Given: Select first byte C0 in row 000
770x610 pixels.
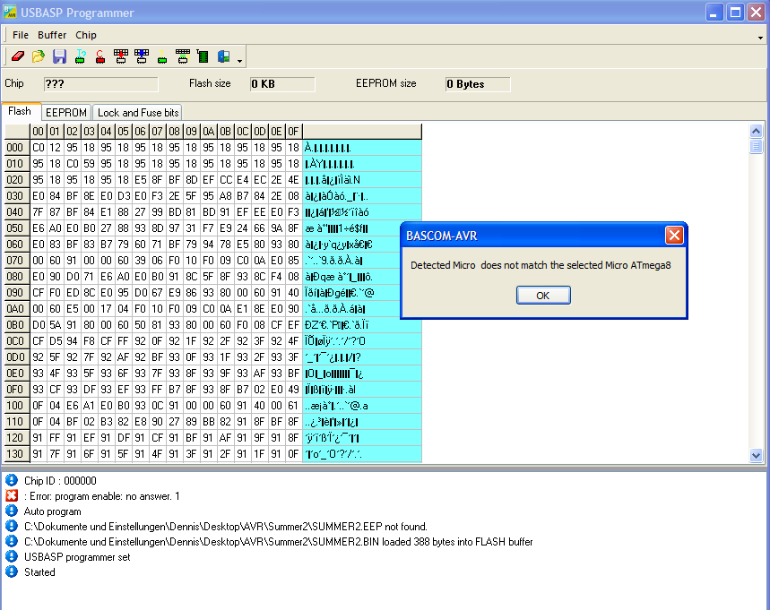Looking at the screenshot, I should pyautogui.click(x=39, y=148).
